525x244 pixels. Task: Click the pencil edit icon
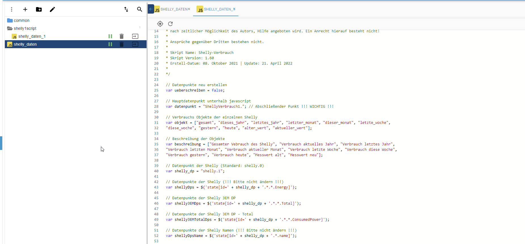(x=52, y=9)
